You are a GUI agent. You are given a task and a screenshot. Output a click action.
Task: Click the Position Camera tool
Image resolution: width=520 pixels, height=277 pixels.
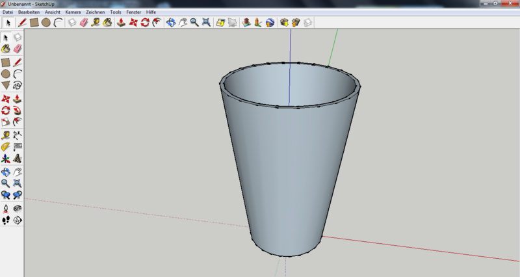5,208
